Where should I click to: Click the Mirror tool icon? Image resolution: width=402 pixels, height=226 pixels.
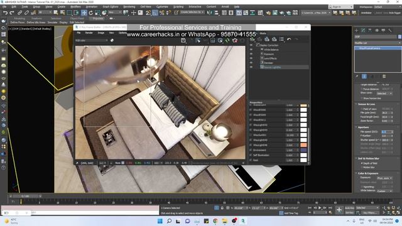click(x=210, y=13)
